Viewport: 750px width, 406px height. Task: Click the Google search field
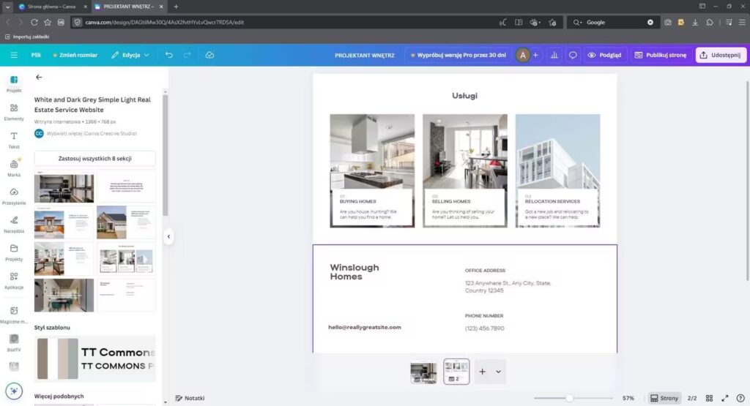pos(615,22)
